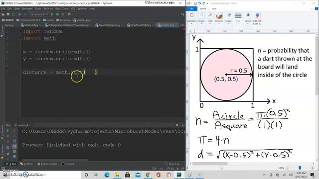Open Task View on the taskbar

coord(96,175)
